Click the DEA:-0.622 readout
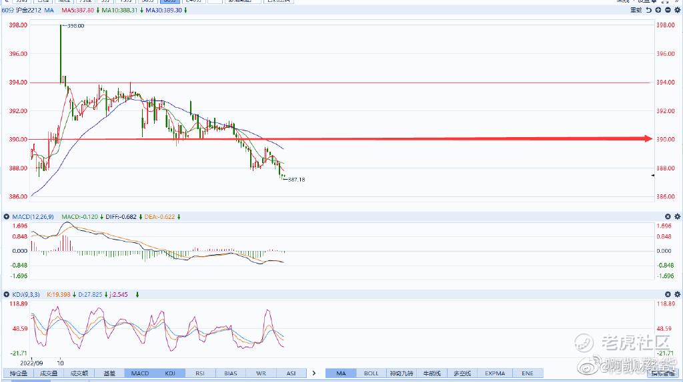Viewport: 683px width, 382px height. coord(159,216)
